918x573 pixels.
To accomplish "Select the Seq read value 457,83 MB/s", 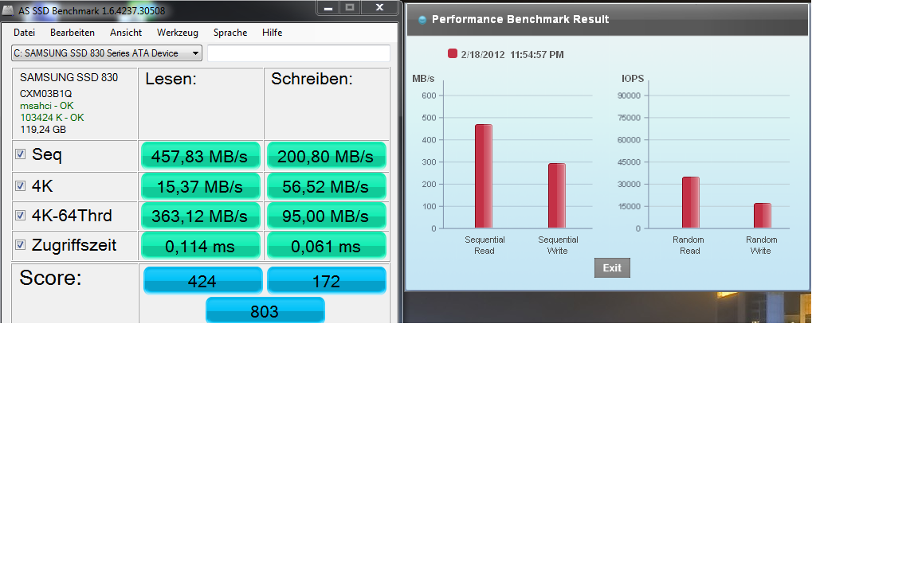I will 200,156.
